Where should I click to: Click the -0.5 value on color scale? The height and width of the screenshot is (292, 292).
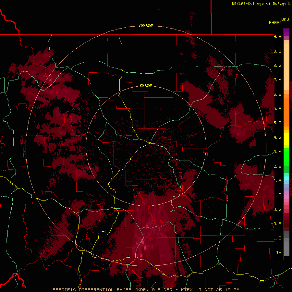pos(276,224)
